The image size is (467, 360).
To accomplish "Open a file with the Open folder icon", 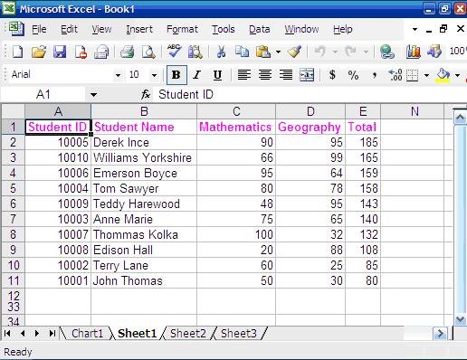I will coord(39,52).
